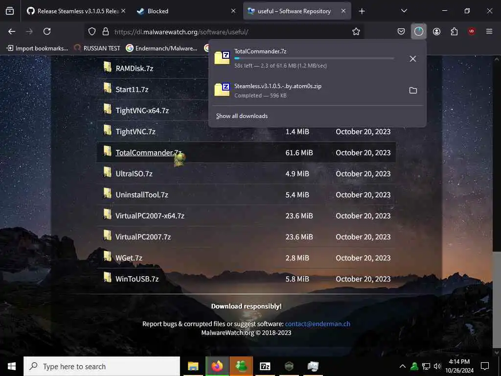This screenshot has height=376, width=501.
Task: Open uBlock Origin extension icon
Action: 472,31
